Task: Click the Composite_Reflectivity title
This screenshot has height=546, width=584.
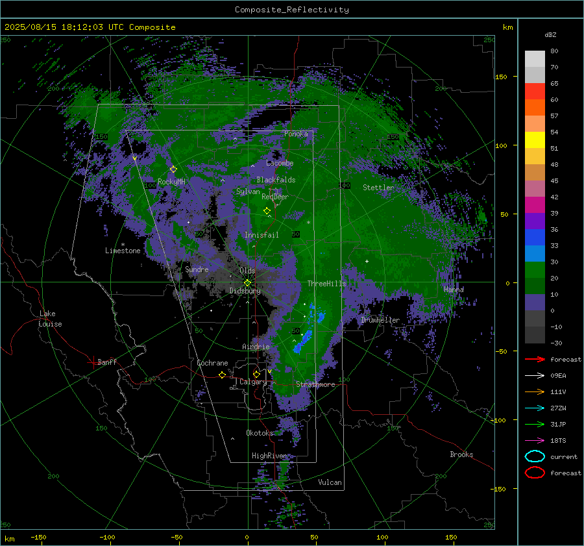Action: [291, 10]
